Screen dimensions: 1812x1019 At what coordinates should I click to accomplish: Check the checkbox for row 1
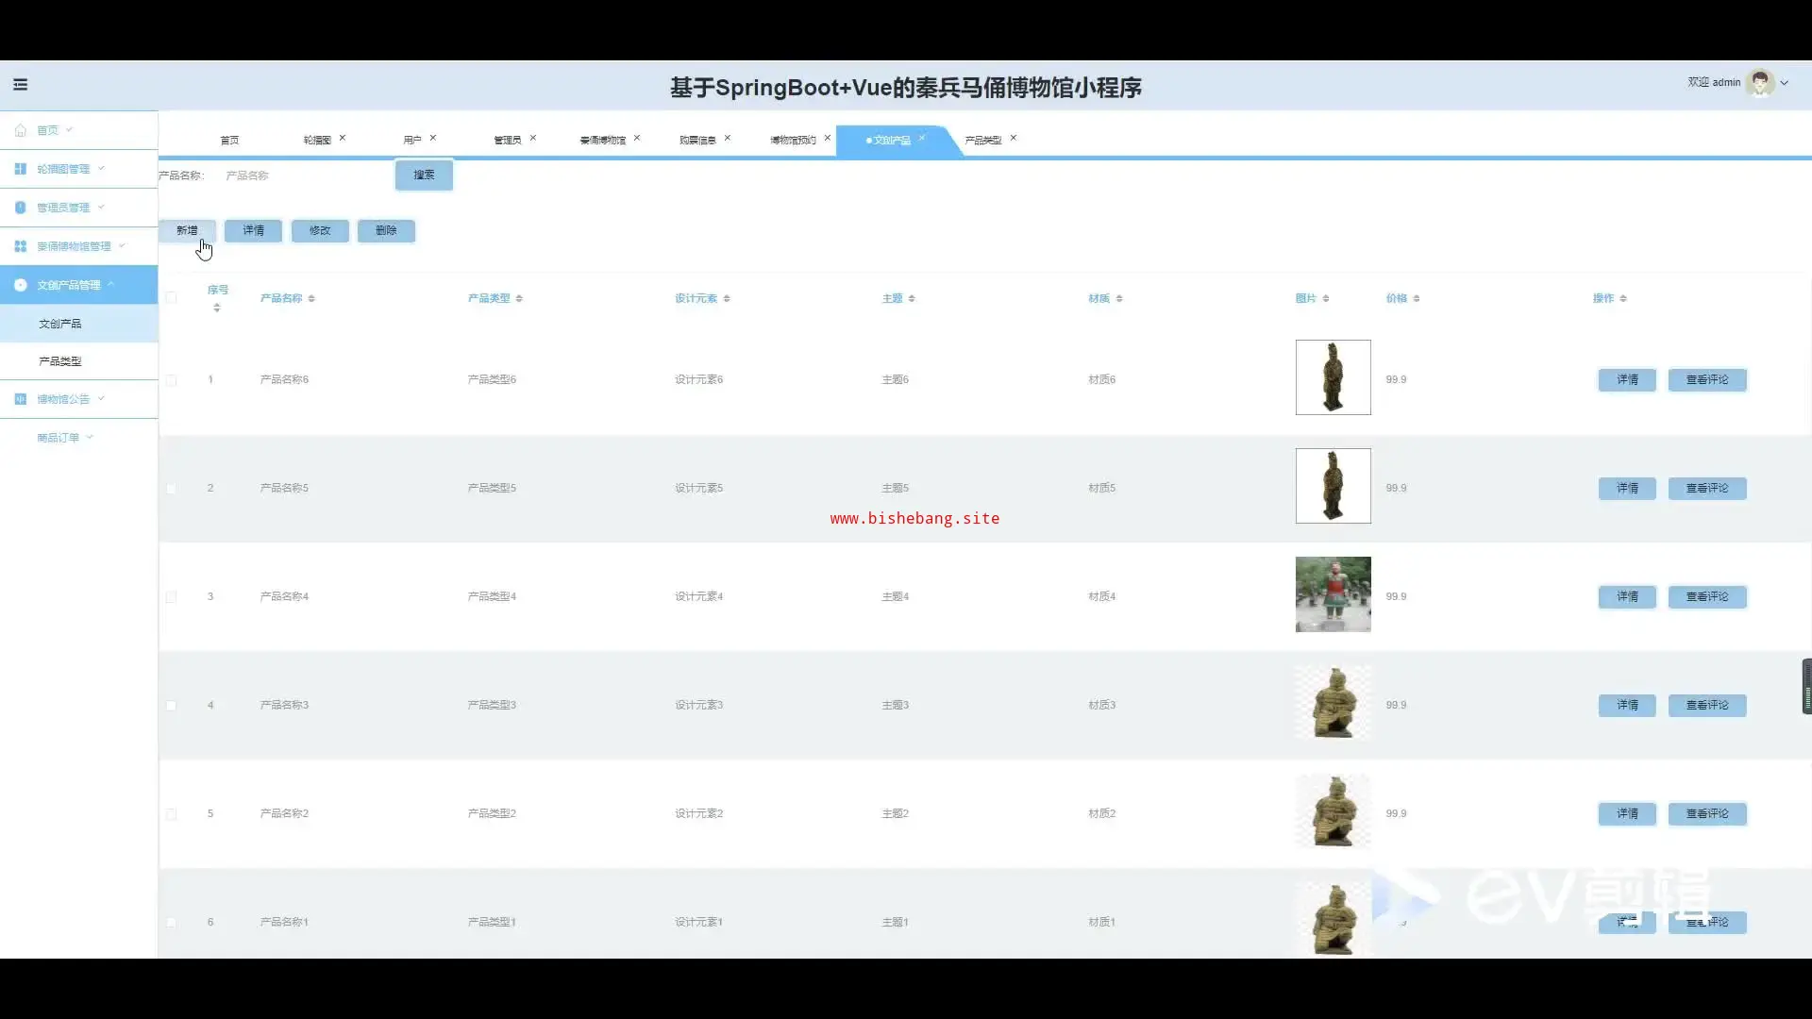click(171, 380)
